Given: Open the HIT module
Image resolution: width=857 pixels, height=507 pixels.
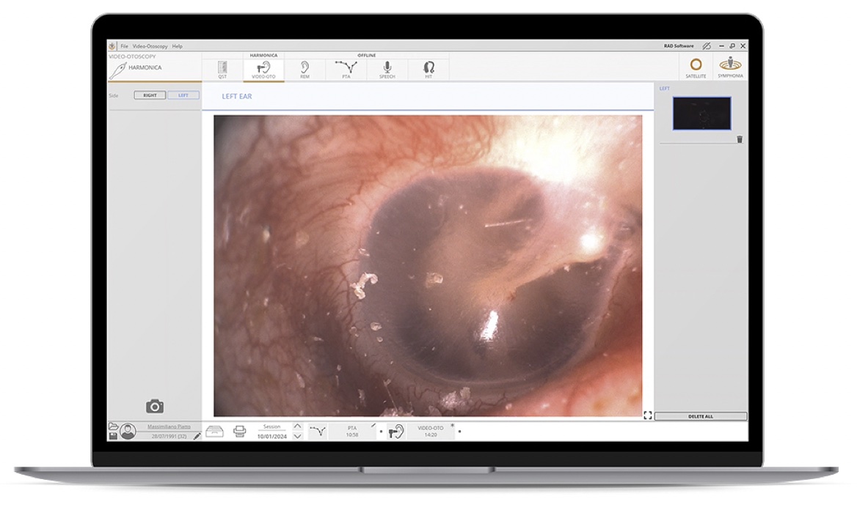Looking at the screenshot, I should [x=428, y=69].
